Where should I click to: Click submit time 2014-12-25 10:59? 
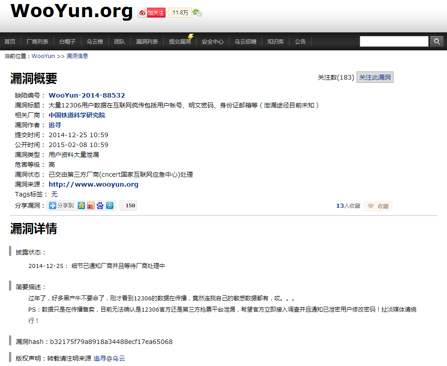point(78,135)
